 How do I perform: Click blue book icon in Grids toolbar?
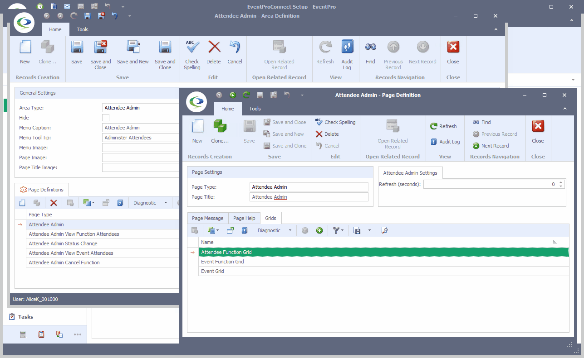pos(245,230)
